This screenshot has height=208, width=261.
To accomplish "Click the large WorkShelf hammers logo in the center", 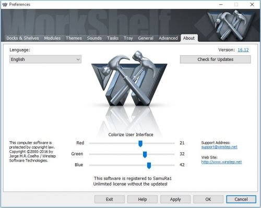I will (129, 78).
